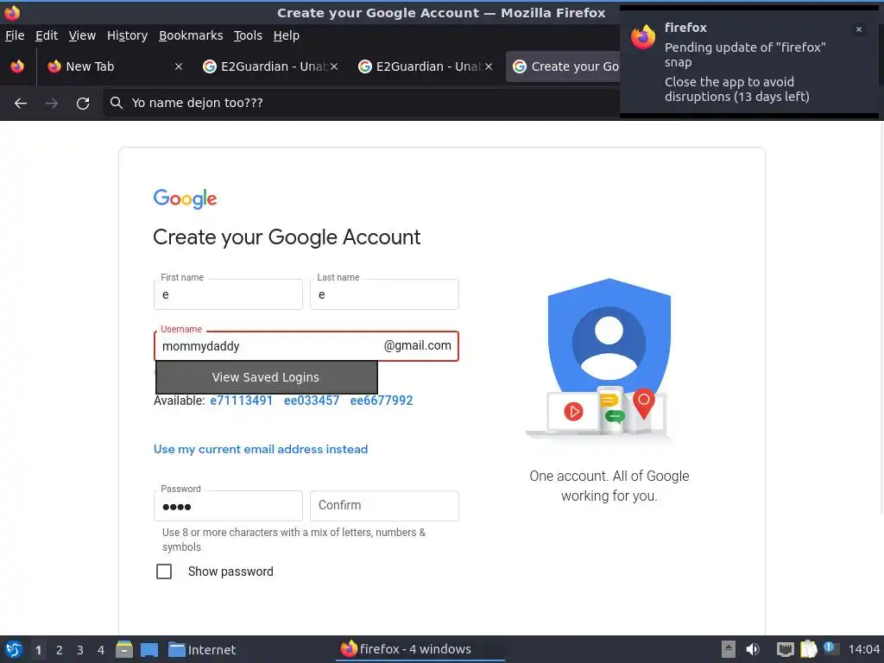Switch to workspace 3
884x663 pixels.
pos(80,650)
